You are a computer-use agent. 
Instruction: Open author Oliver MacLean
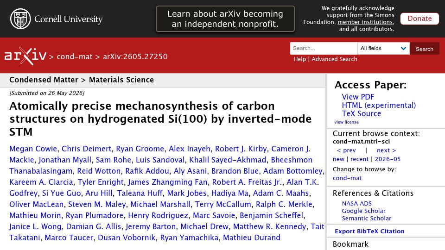(36, 204)
